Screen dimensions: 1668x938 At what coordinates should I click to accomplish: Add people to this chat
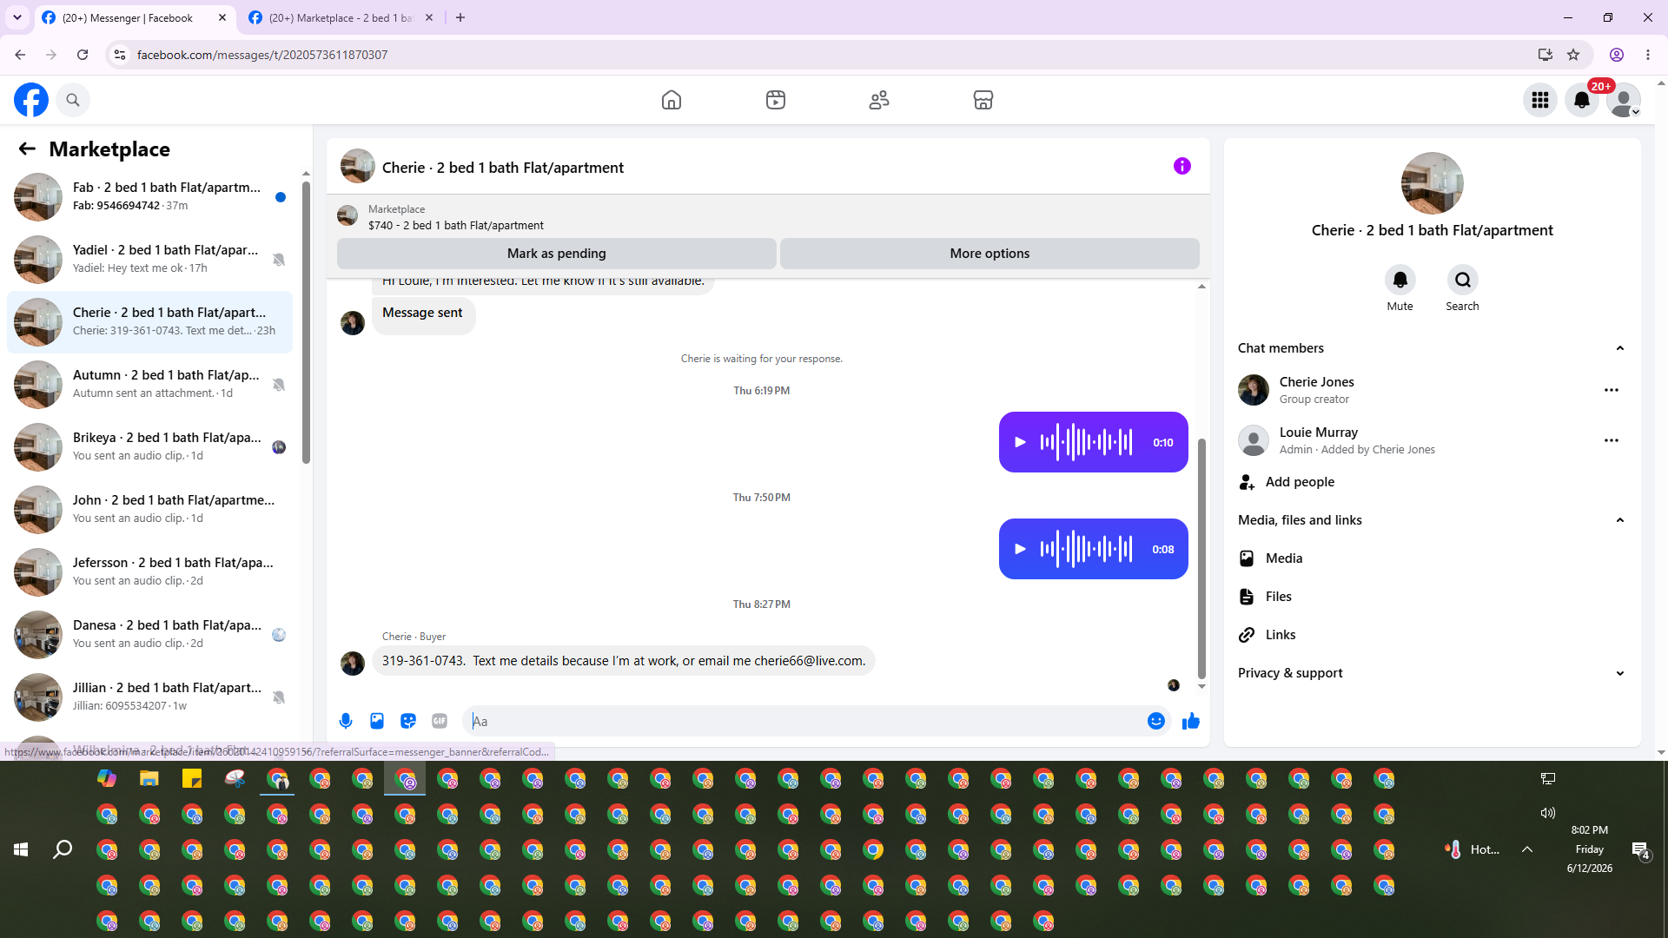tap(1433, 482)
